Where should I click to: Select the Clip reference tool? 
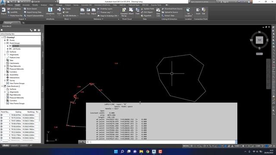(88, 11)
